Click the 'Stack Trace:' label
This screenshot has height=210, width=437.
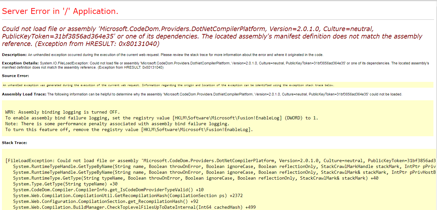[15, 142]
